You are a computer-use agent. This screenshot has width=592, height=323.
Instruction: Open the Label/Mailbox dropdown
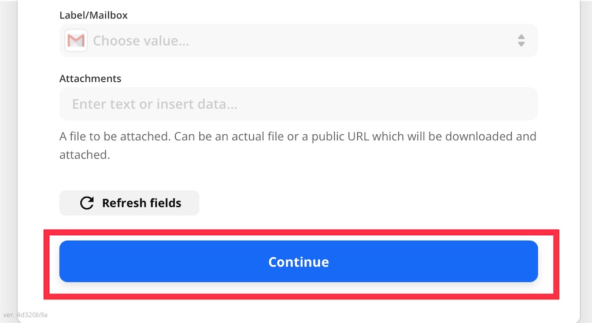(x=298, y=40)
